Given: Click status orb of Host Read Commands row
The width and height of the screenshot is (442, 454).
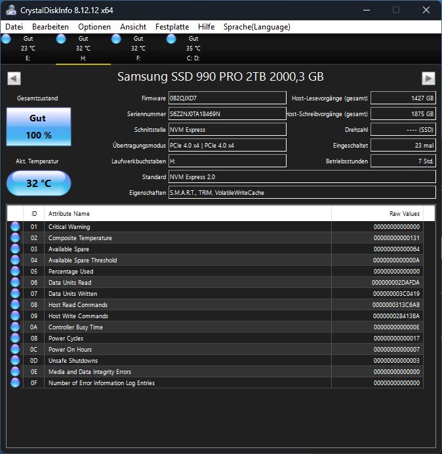Looking at the screenshot, I should [x=15, y=304].
